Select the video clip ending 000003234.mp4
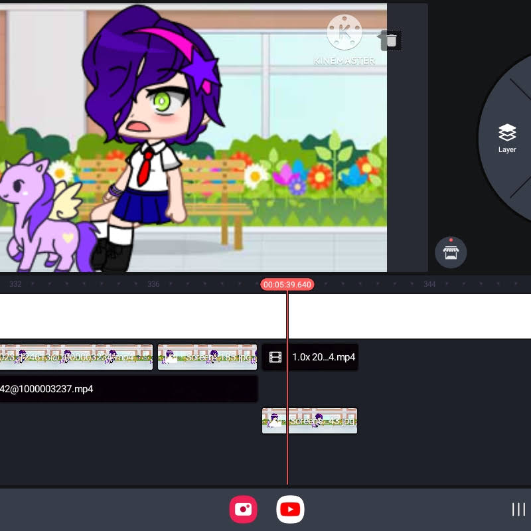Image resolution: width=531 pixels, height=531 pixels. point(76,357)
